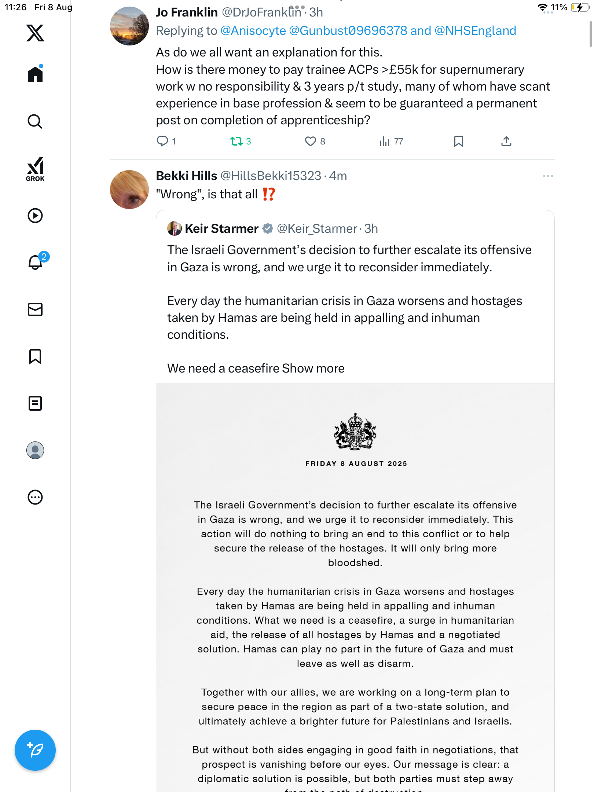594x792 pixels.
Task: Open more options on Bekki Hills' post
Action: 548,176
